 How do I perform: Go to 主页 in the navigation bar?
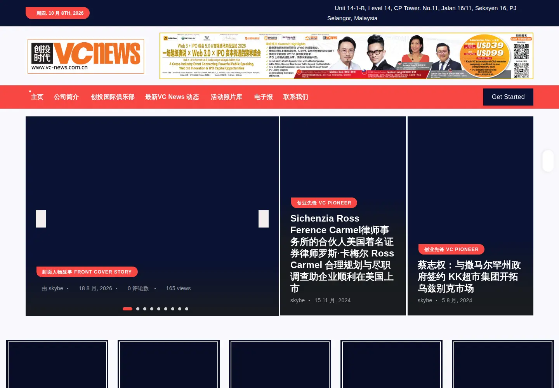pyautogui.click(x=37, y=97)
